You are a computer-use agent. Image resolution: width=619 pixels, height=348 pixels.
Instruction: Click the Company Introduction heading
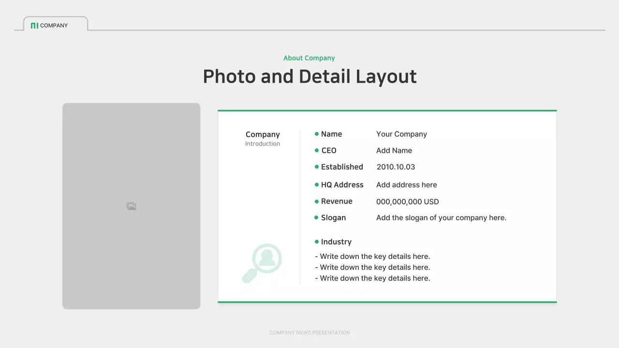click(x=263, y=139)
